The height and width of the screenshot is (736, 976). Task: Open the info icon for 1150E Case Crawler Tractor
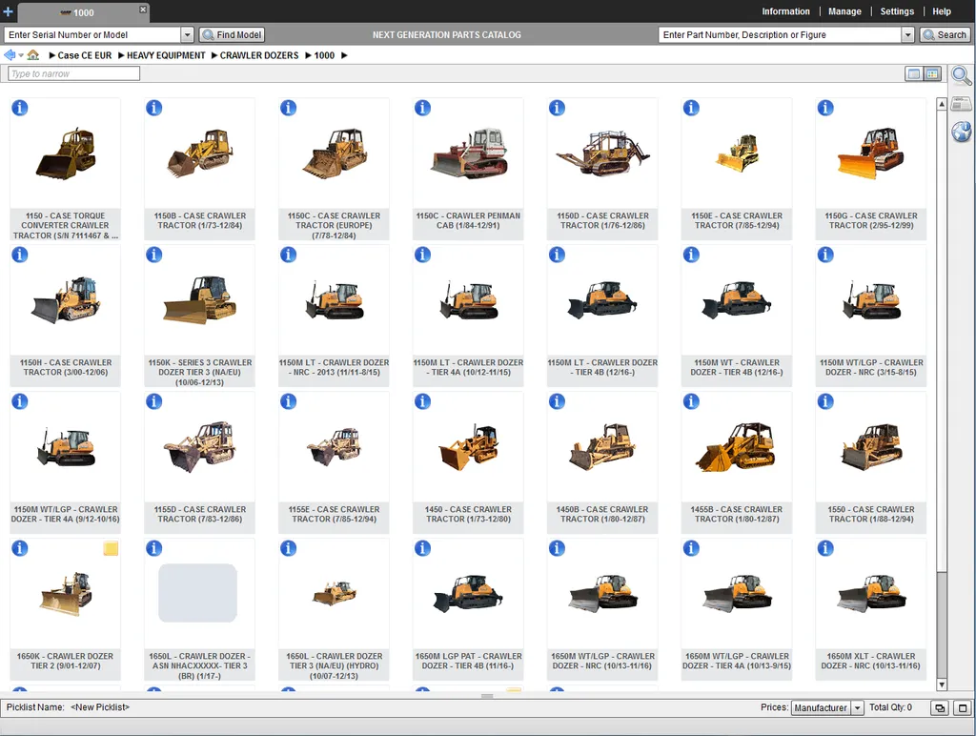click(x=692, y=108)
